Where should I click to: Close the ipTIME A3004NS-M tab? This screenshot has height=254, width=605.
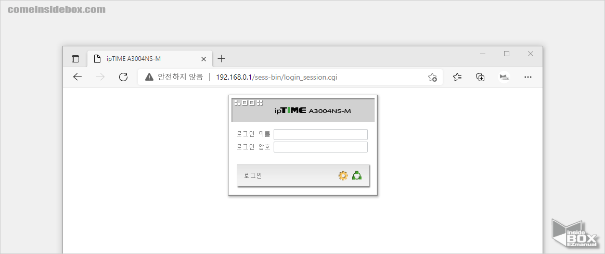tap(204, 59)
